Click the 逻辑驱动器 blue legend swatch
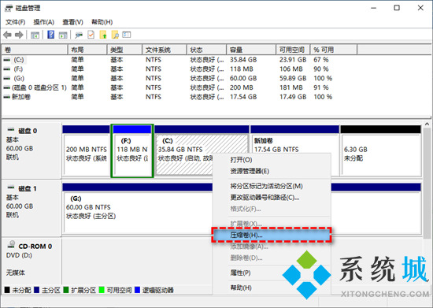The width and height of the screenshot is (433, 308). [x=137, y=290]
